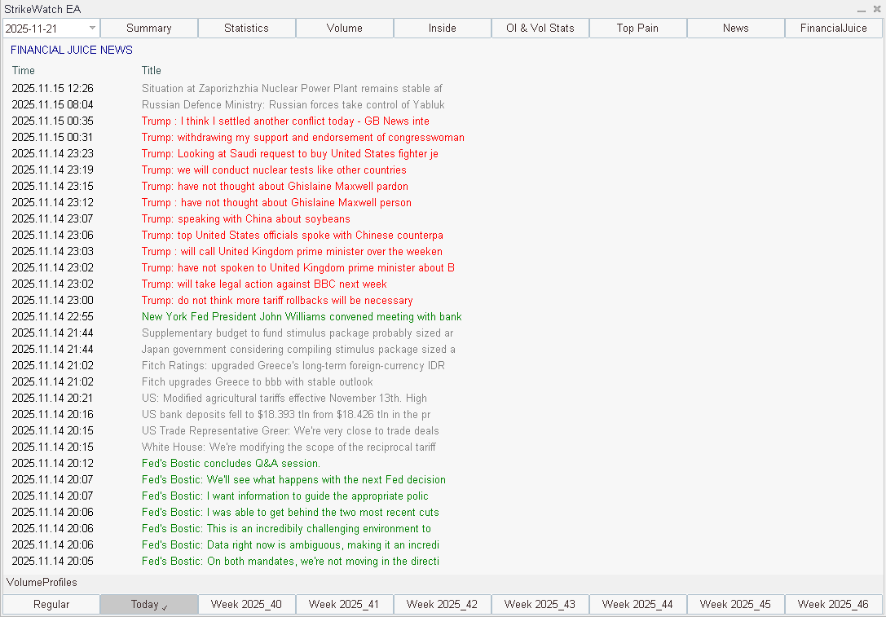Open the News tab
The image size is (886, 617).
(x=735, y=28)
